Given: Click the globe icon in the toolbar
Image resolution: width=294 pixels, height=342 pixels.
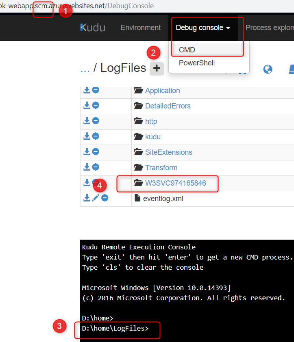Looking at the screenshot, I should coord(268,69).
